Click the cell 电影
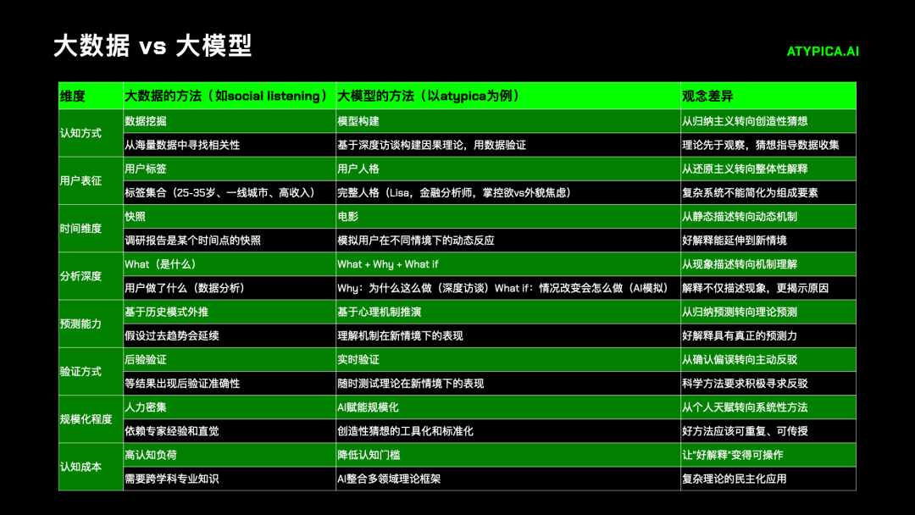The image size is (915, 515). [x=507, y=216]
